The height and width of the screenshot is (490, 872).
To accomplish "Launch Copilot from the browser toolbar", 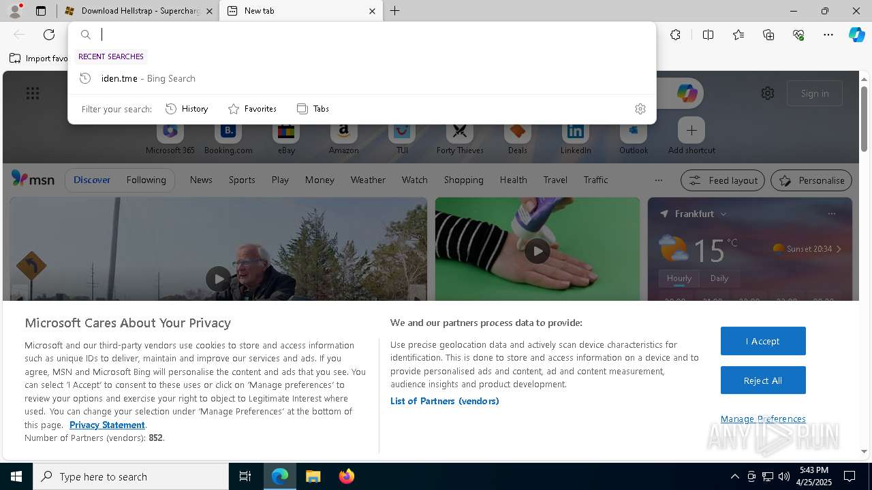I will (856, 35).
